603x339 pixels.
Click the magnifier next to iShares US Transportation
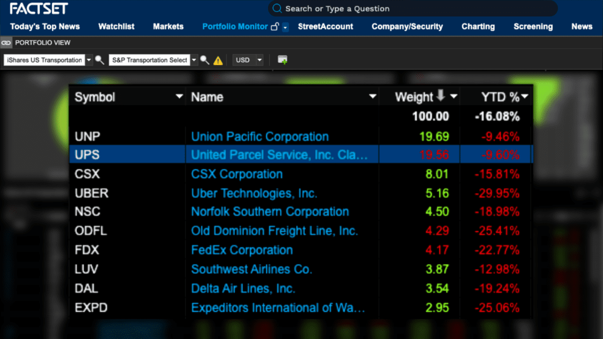pos(99,60)
